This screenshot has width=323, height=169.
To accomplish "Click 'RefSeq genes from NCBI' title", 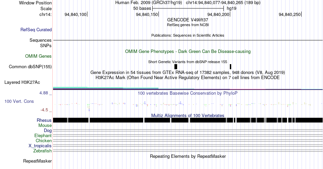I will coord(188,25).
